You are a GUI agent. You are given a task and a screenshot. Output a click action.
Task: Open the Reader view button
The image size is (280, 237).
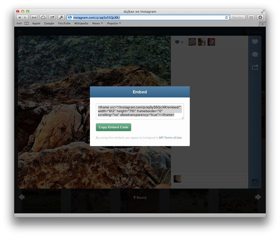[238, 18]
